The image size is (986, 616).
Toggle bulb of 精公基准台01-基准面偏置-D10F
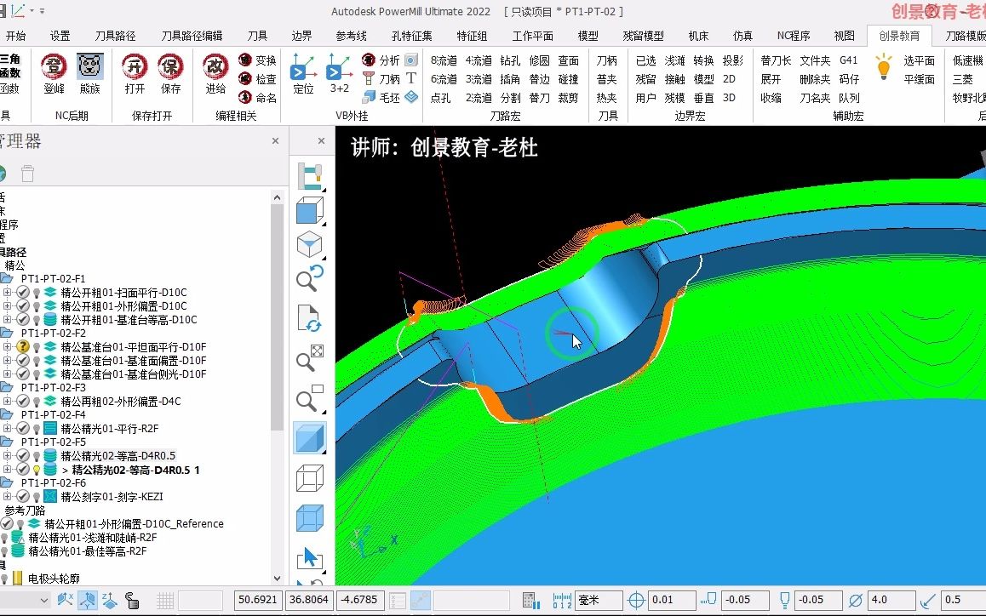coord(37,361)
